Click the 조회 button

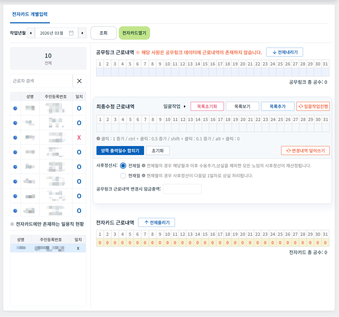[103, 33]
